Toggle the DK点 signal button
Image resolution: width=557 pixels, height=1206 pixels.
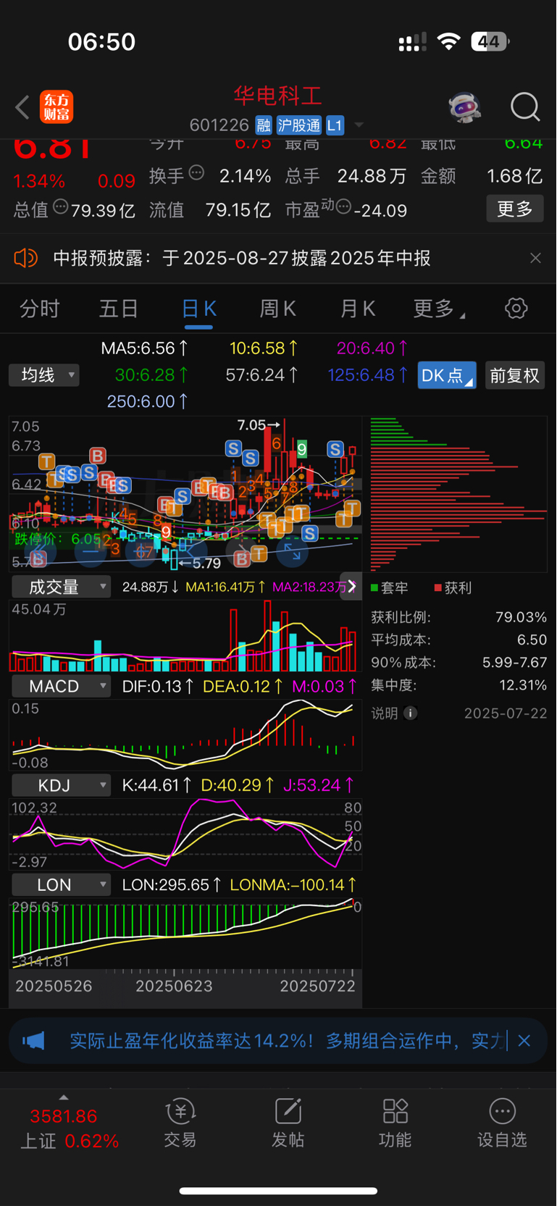447,375
